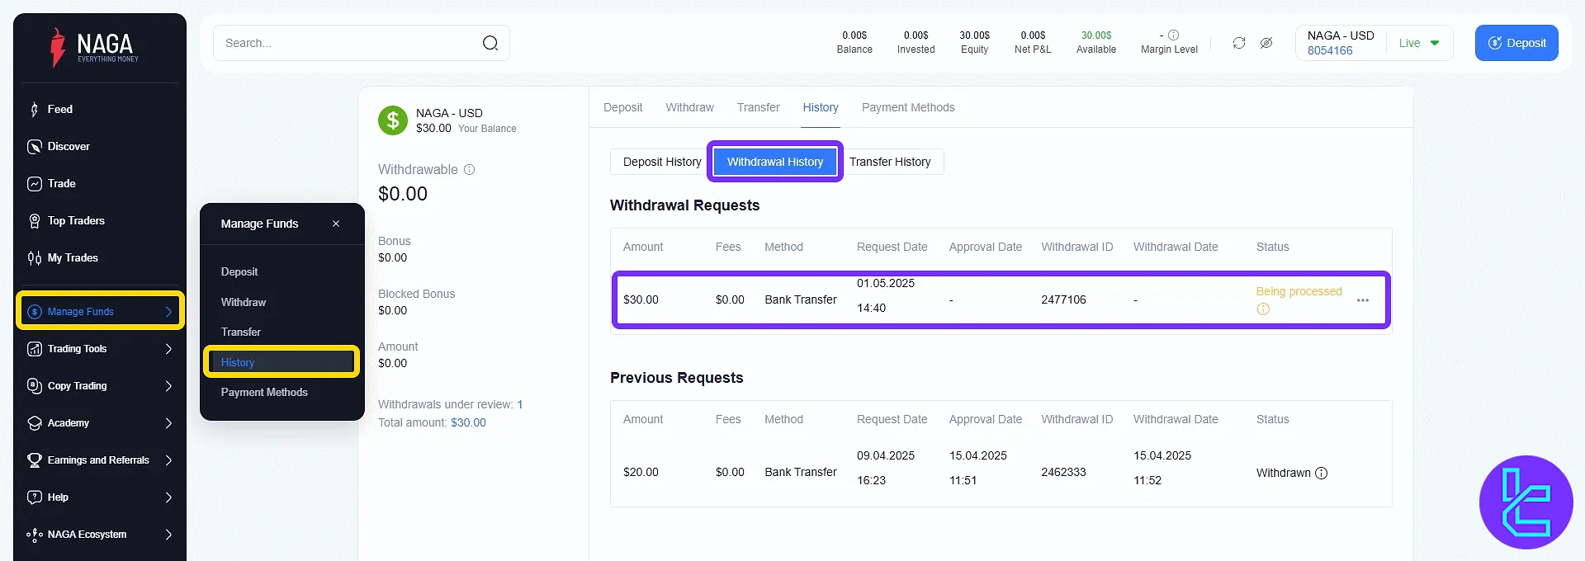The image size is (1585, 561).
Task: Select Withdraw in Manage Funds submenu
Action: tap(244, 302)
